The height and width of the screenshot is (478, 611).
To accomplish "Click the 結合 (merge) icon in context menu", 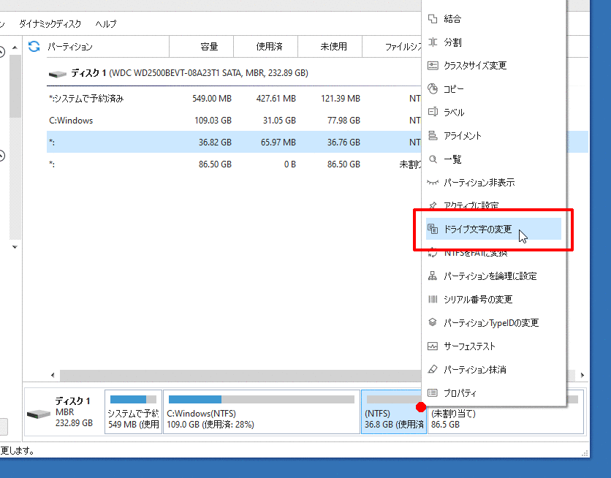I will tap(433, 19).
